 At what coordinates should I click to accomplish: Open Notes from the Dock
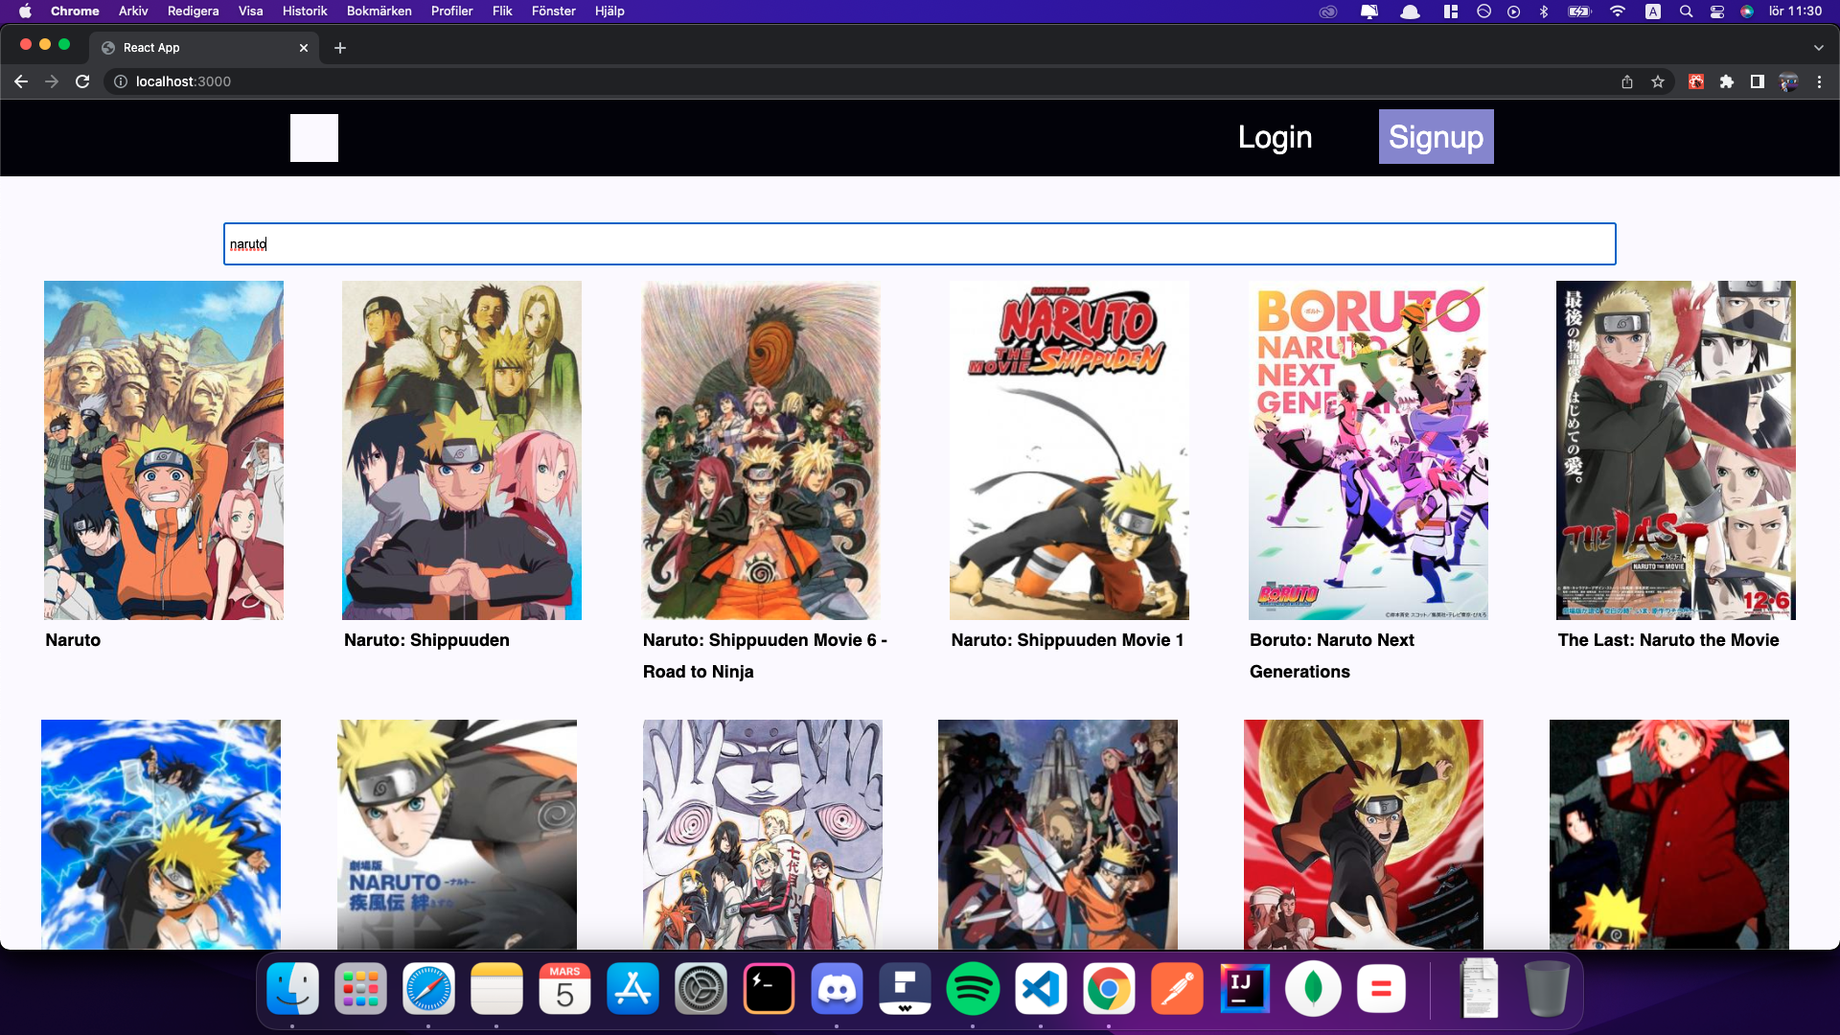(496, 989)
